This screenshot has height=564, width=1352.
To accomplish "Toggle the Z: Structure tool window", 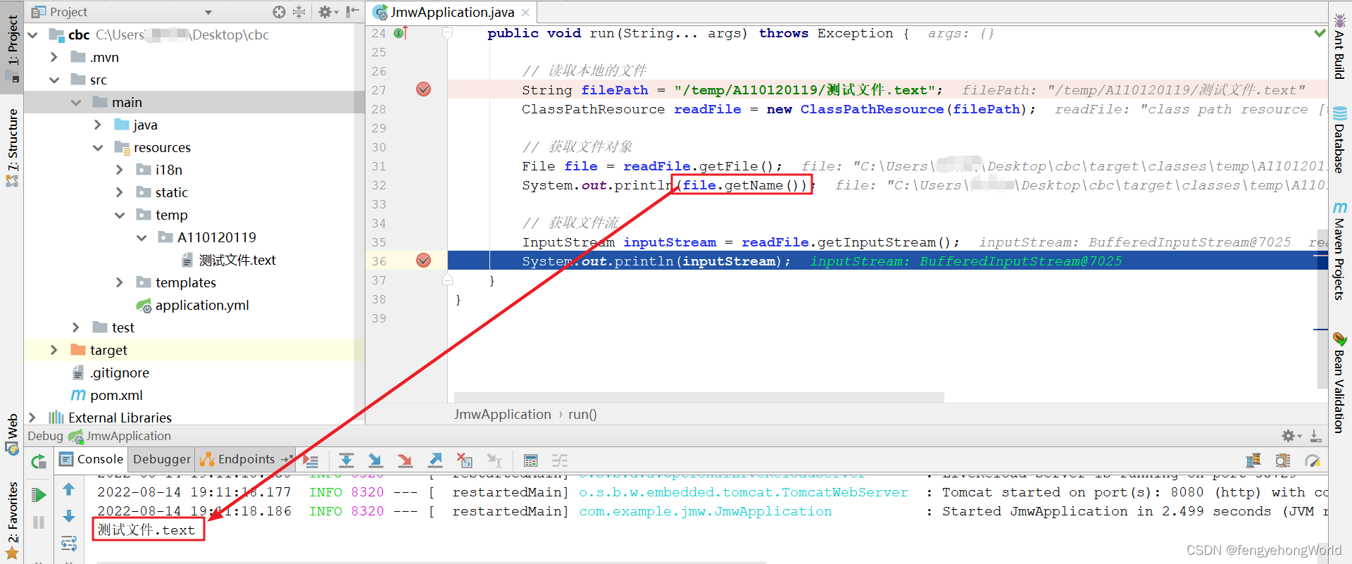I will (x=13, y=146).
